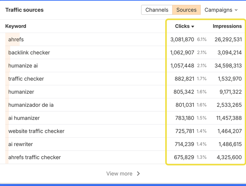Click the 725,781 clicks value

pyautogui.click(x=185, y=131)
